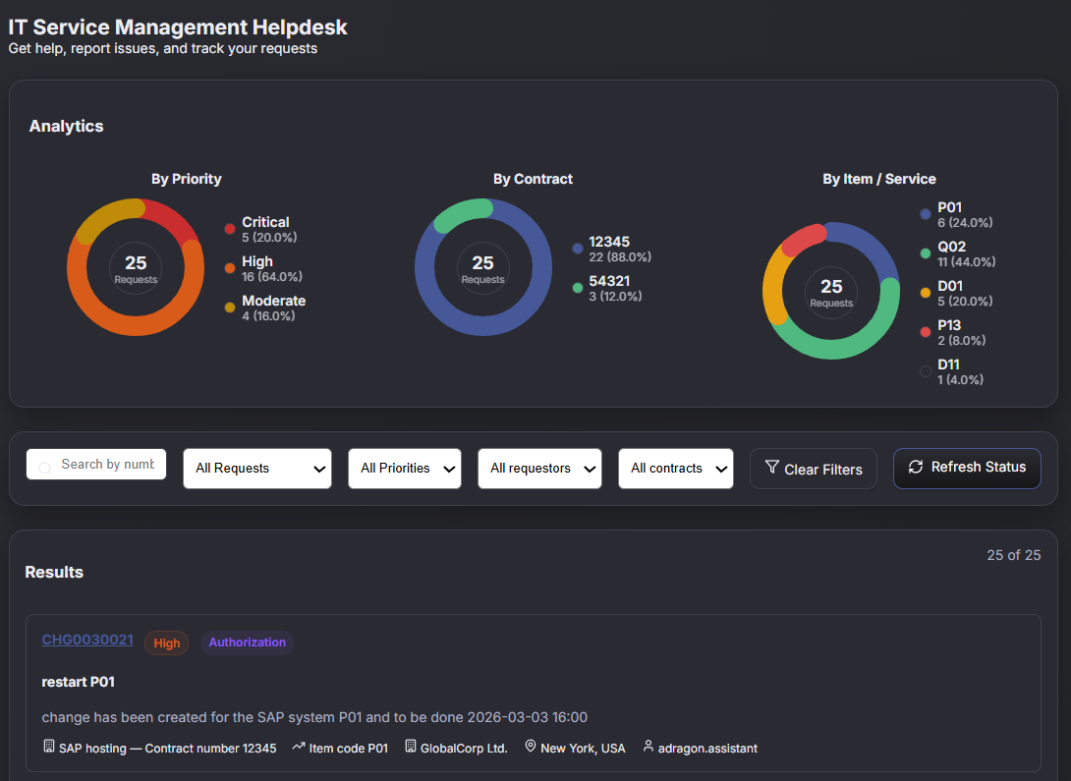
Task: Click the Authorization badge on the request card
Action: coord(247,642)
